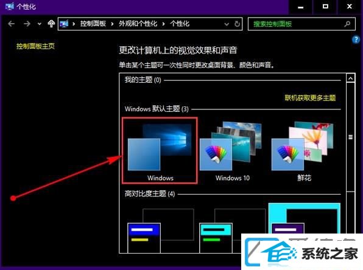Click Personalization window title icon
Image resolution: width=363 pixels, height=270 pixels.
[9, 6]
